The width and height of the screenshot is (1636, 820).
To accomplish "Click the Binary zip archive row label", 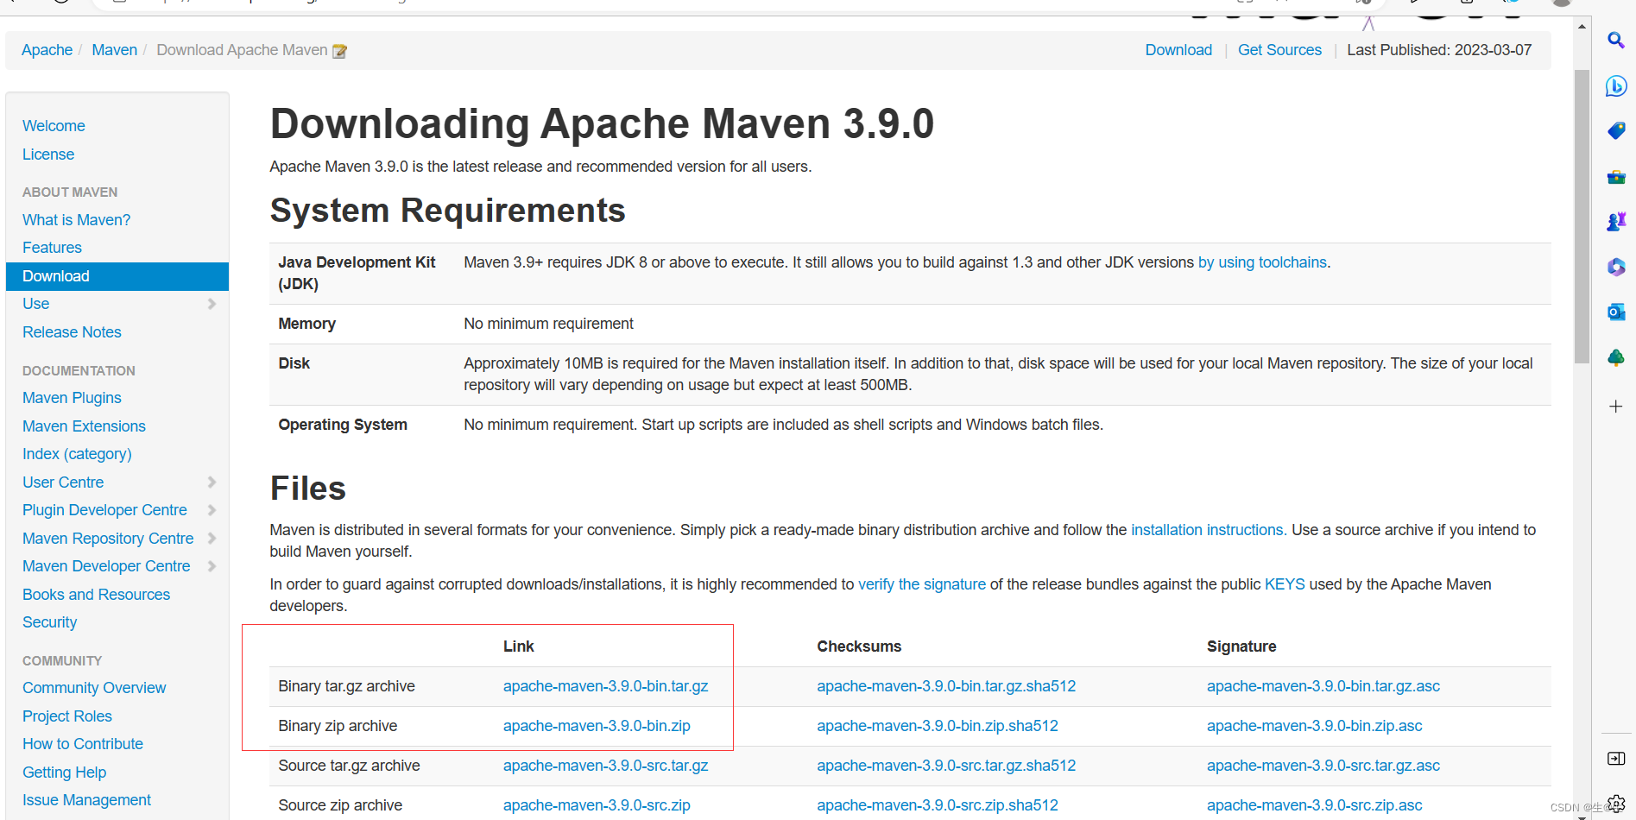I will click(x=338, y=726).
